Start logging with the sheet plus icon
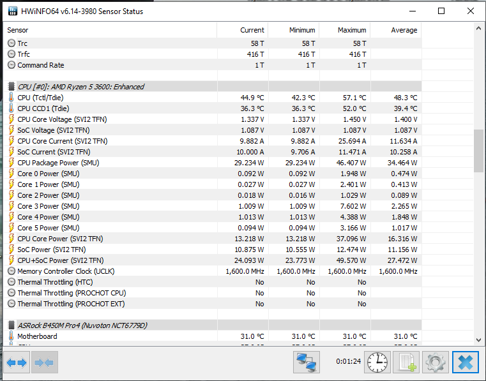The height and width of the screenshot is (381, 486). pyautogui.click(x=406, y=362)
